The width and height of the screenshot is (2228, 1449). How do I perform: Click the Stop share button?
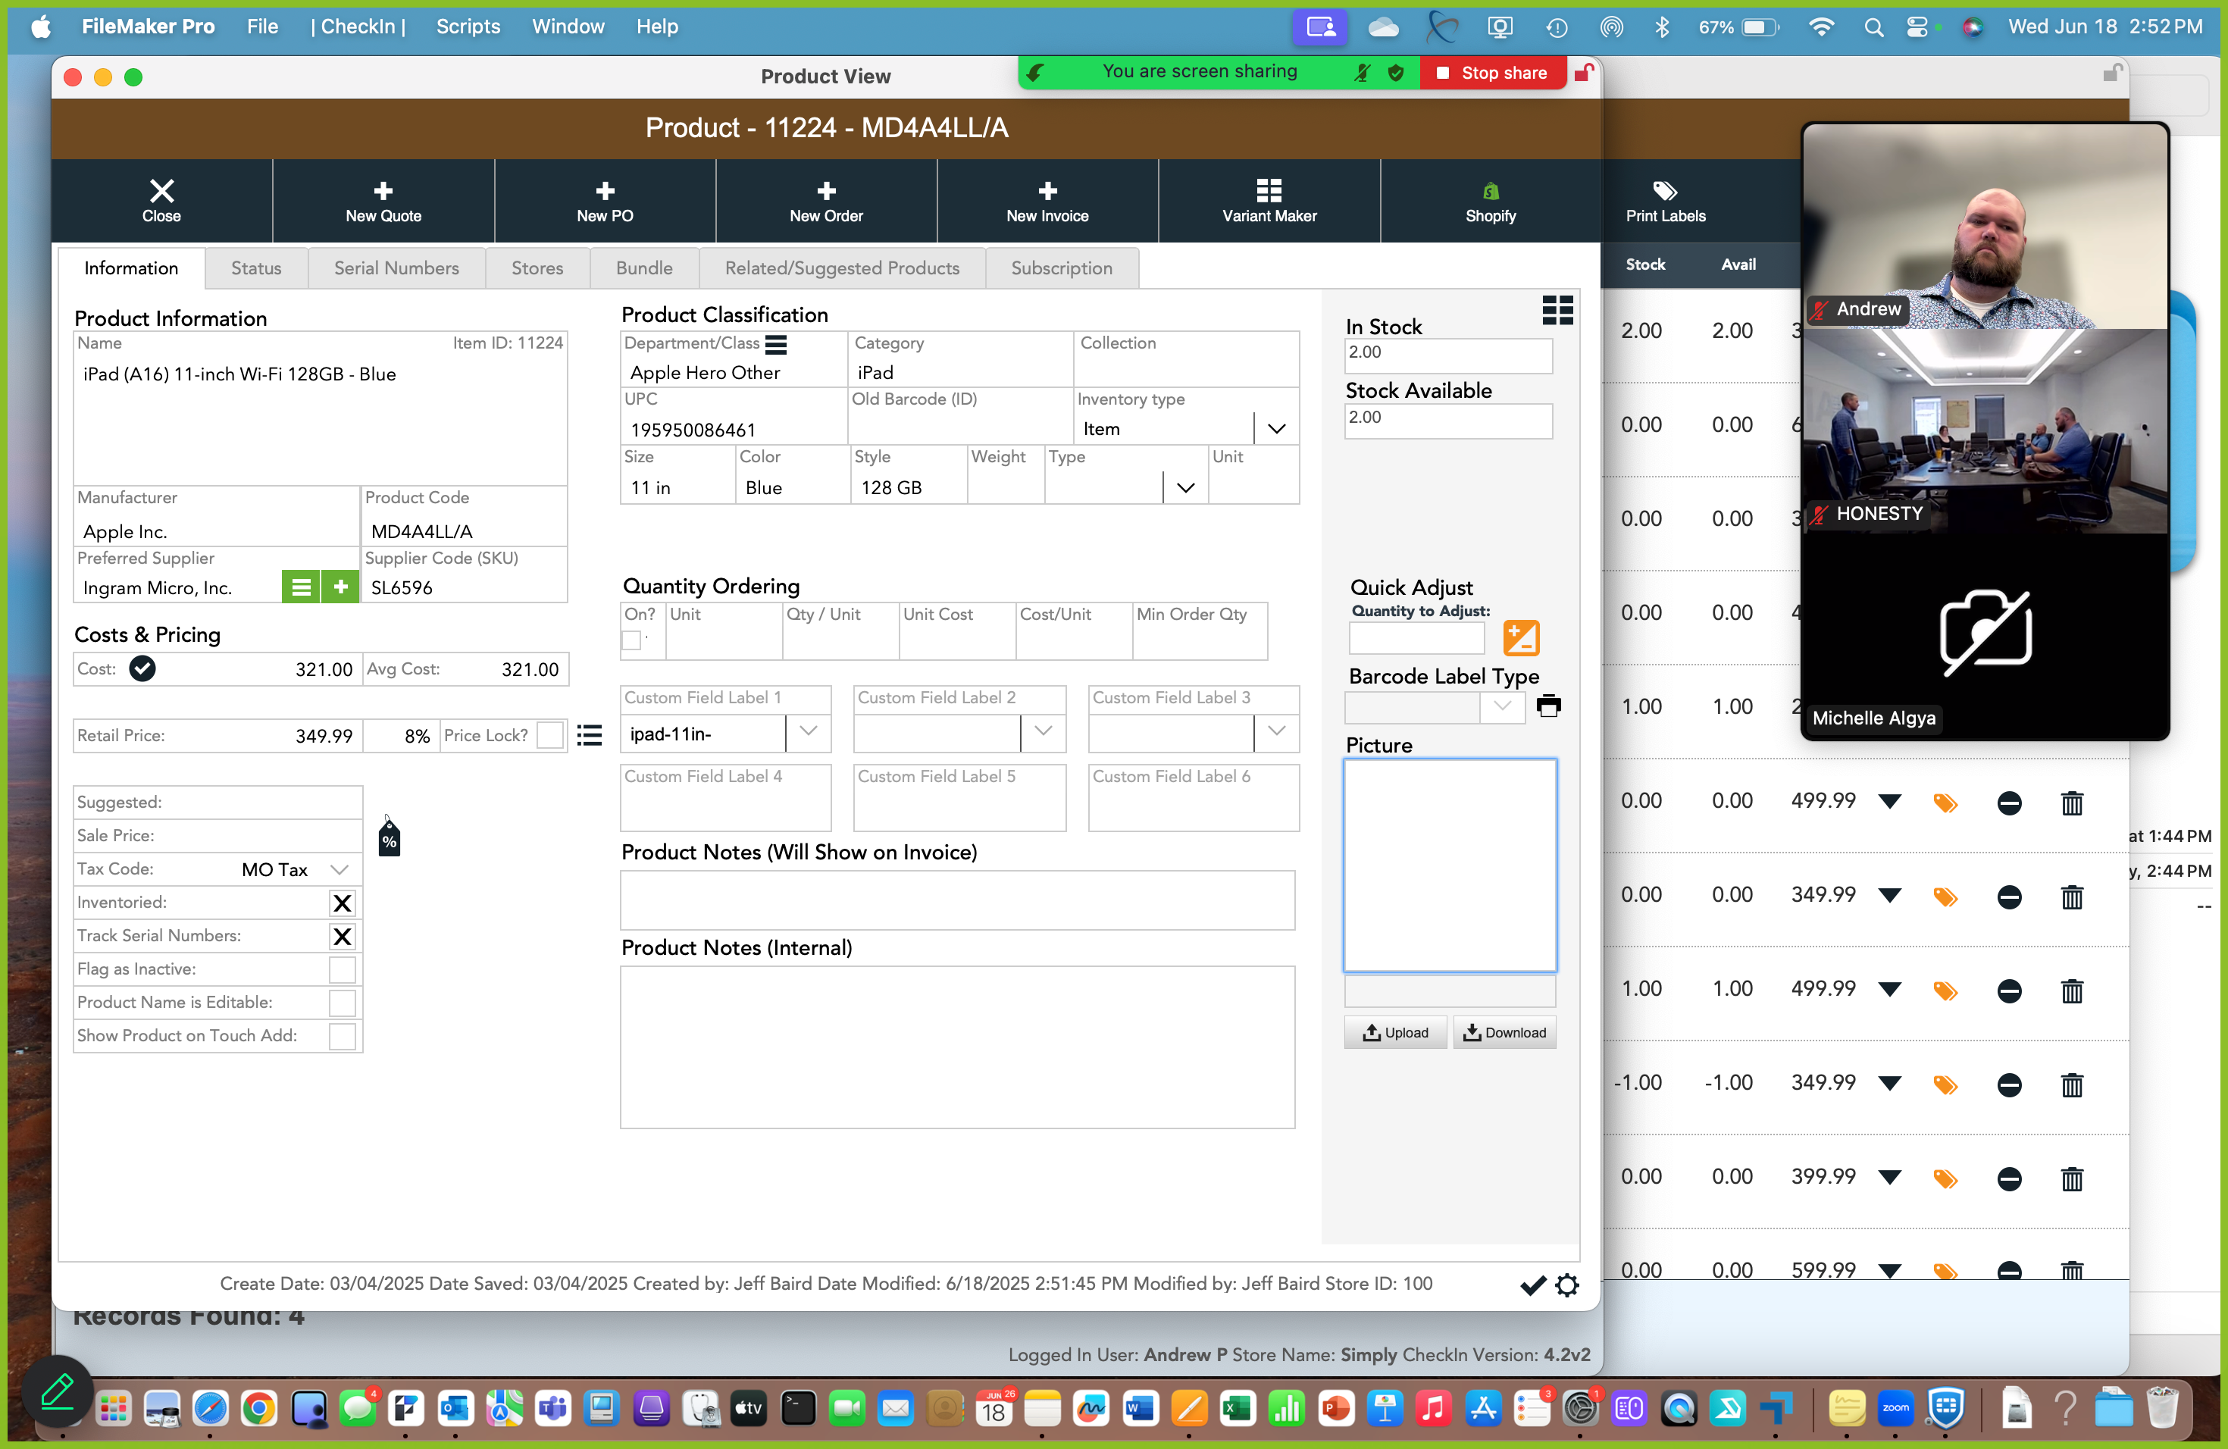(x=1493, y=73)
